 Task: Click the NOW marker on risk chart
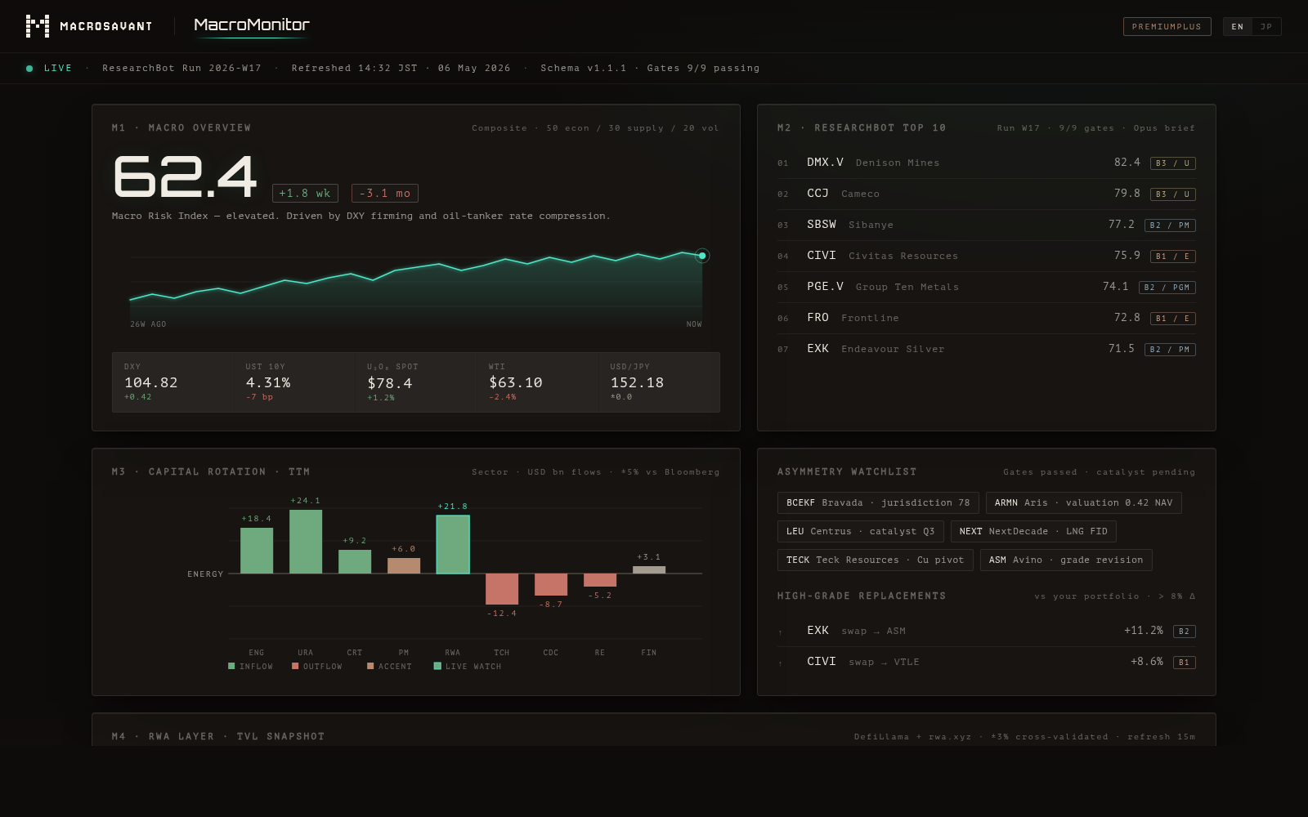click(x=701, y=256)
